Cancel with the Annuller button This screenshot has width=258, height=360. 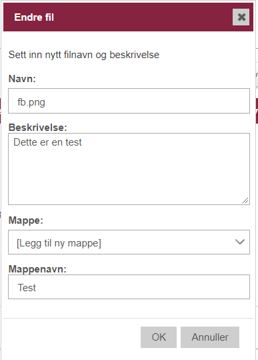(x=210, y=337)
